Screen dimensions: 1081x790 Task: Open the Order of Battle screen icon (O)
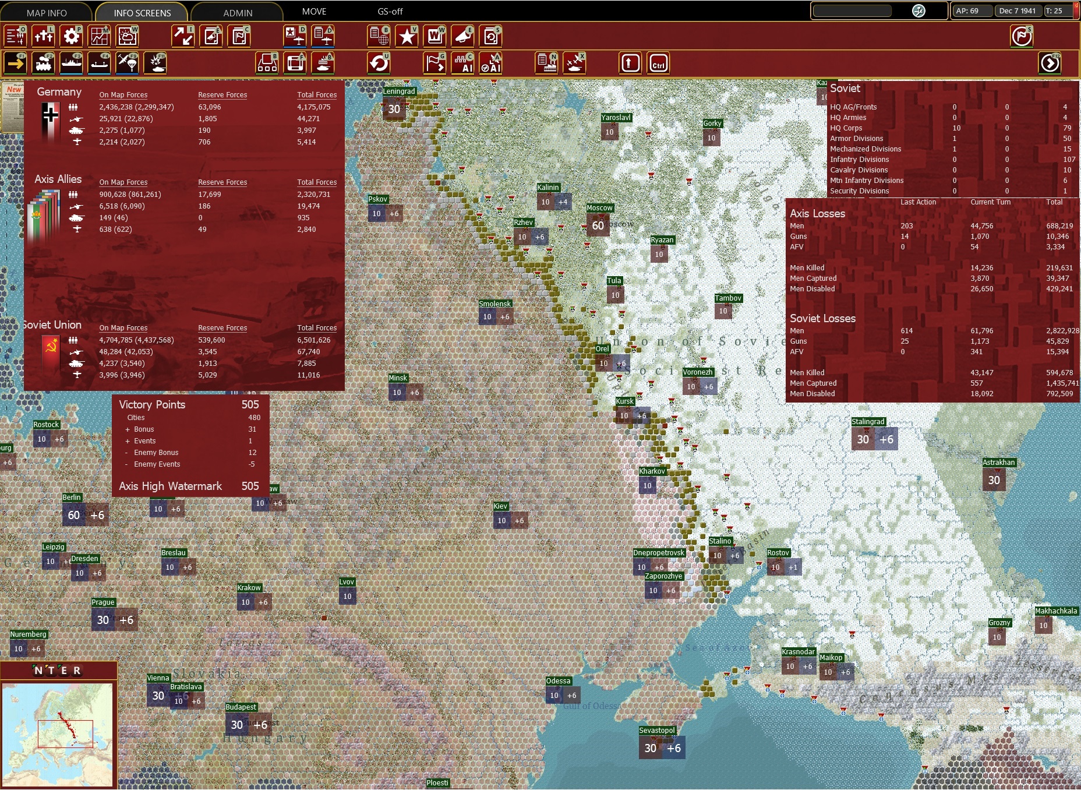pyautogui.click(x=16, y=36)
